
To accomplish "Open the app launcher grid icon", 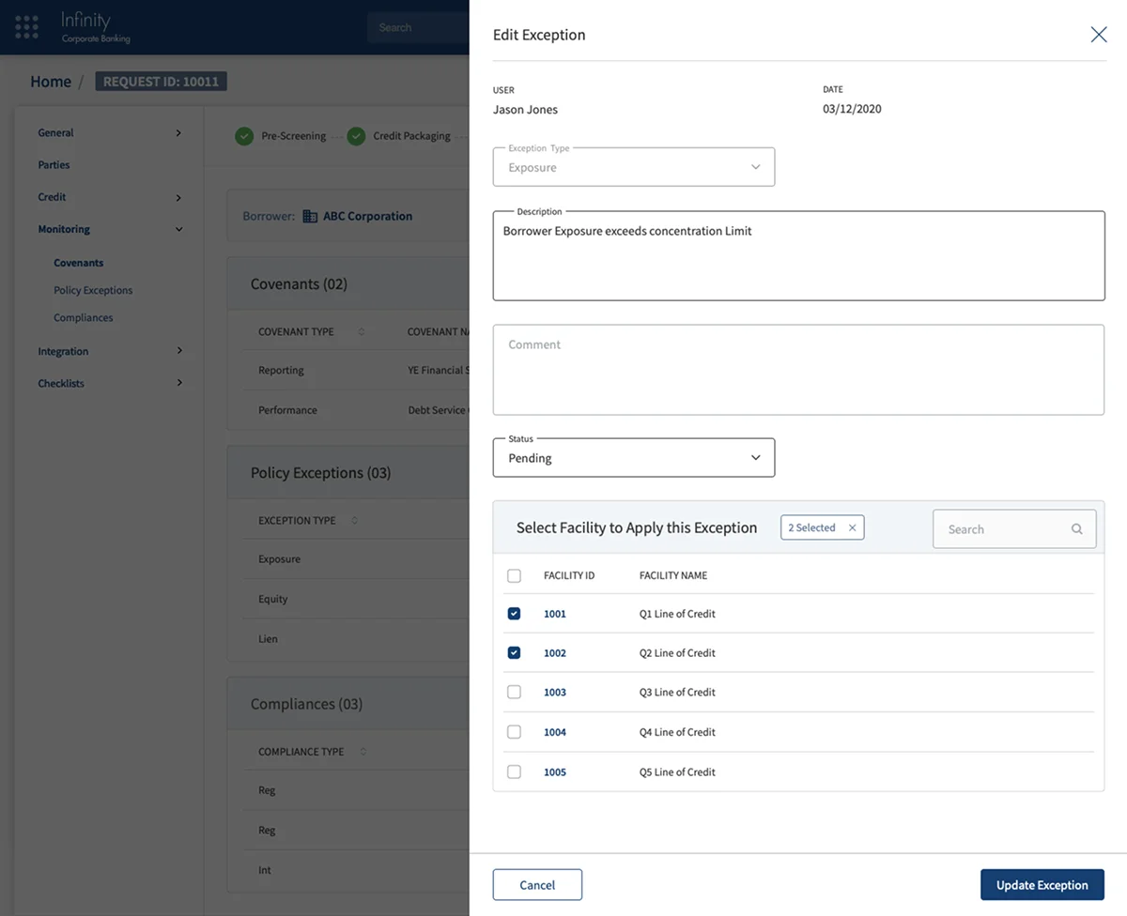I will 27,27.
